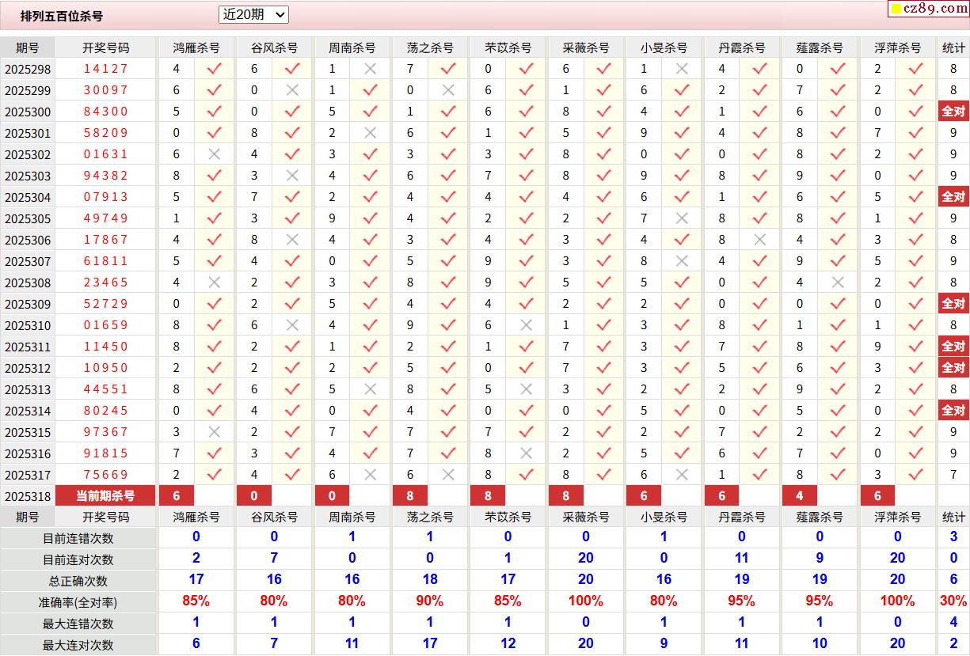
Task: Click the gray cross for 谷风 in row 2025299
Action: 292,90
